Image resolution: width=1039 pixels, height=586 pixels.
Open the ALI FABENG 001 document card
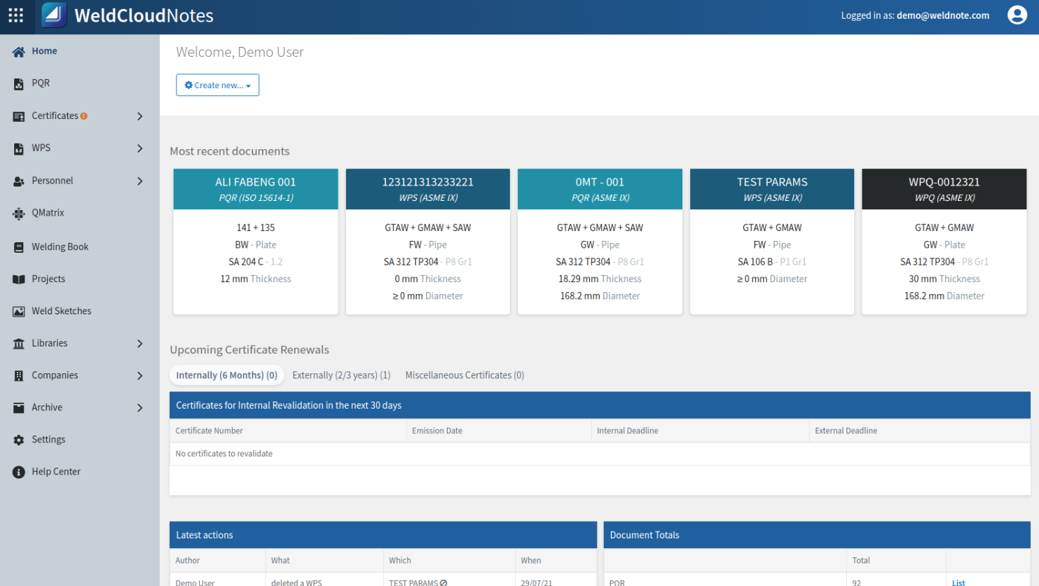tap(256, 189)
